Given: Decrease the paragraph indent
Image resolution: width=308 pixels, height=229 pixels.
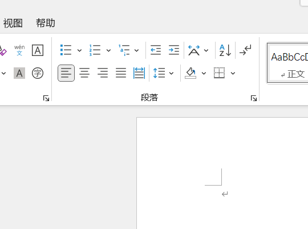Looking at the screenshot, I should click(x=156, y=50).
